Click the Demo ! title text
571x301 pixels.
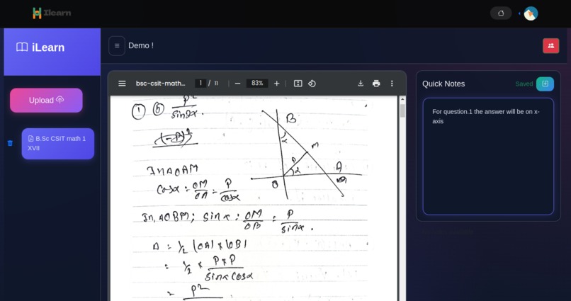(141, 46)
